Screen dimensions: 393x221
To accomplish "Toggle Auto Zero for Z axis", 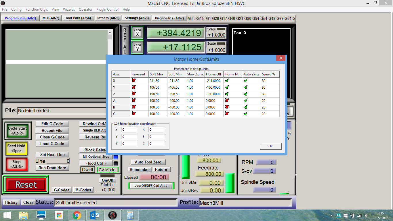I will pyautogui.click(x=245, y=94).
